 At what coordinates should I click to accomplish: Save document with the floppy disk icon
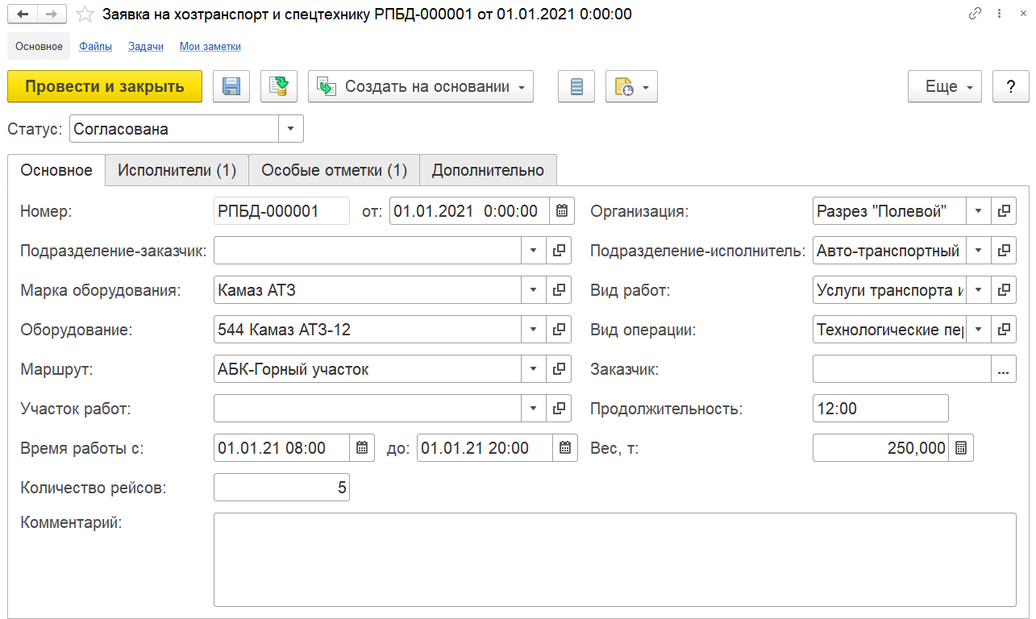point(231,86)
